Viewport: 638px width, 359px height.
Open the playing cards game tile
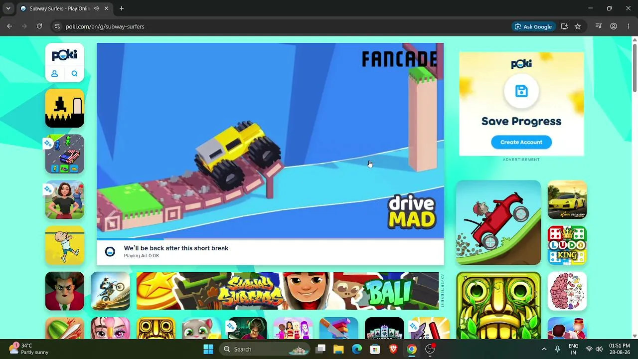tap(384, 328)
